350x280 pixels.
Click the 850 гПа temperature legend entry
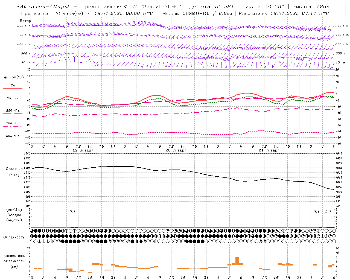click(x=13, y=111)
